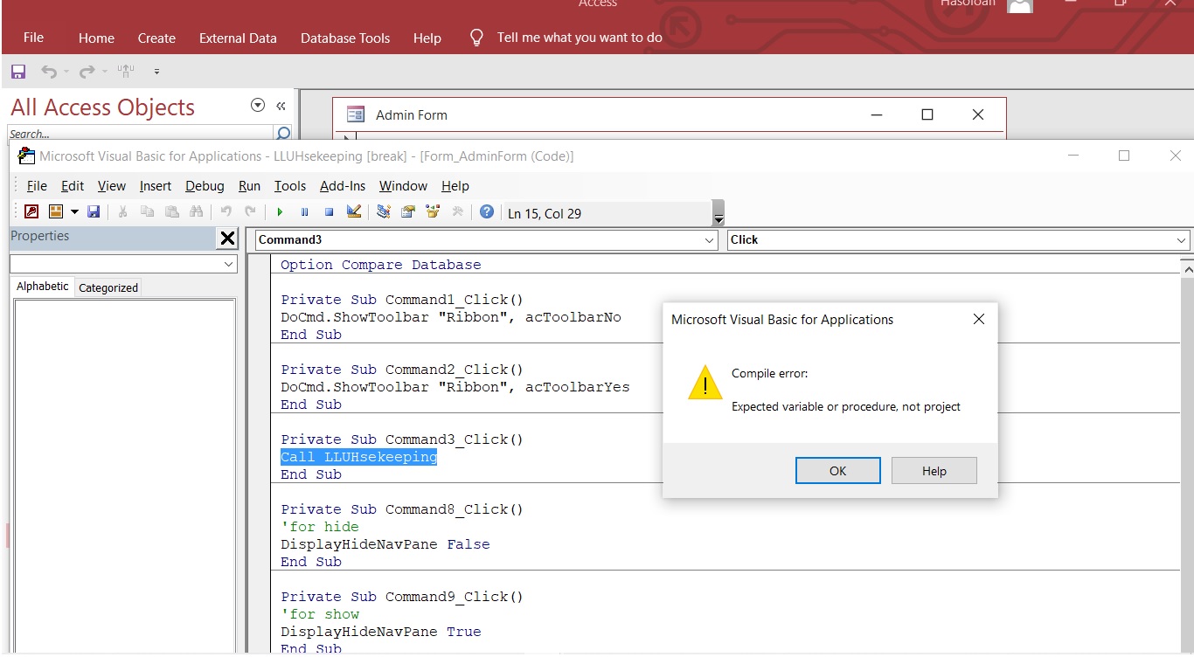Click the Tell me what you want to do box
This screenshot has height=671, width=1194.
click(x=580, y=38)
